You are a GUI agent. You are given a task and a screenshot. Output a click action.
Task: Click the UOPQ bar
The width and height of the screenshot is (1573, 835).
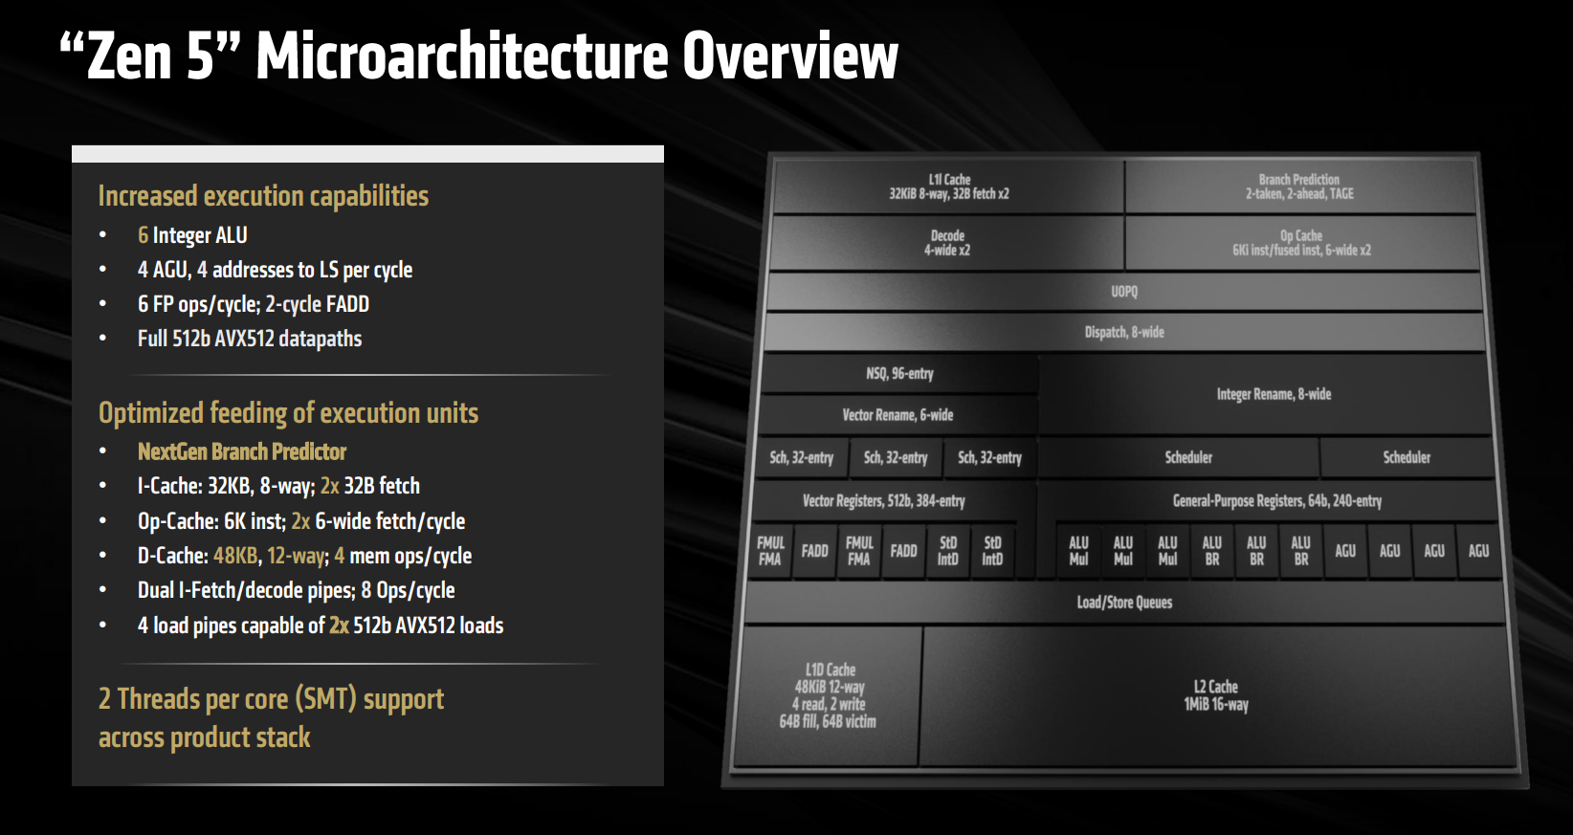point(1124,292)
